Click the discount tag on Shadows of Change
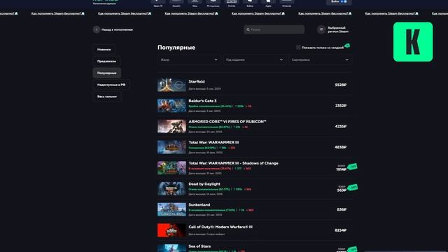This screenshot has height=252, width=448. [353, 167]
